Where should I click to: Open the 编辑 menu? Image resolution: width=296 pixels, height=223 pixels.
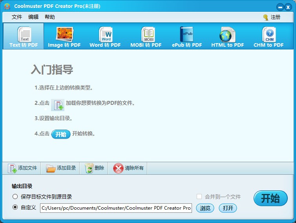[x=33, y=17]
